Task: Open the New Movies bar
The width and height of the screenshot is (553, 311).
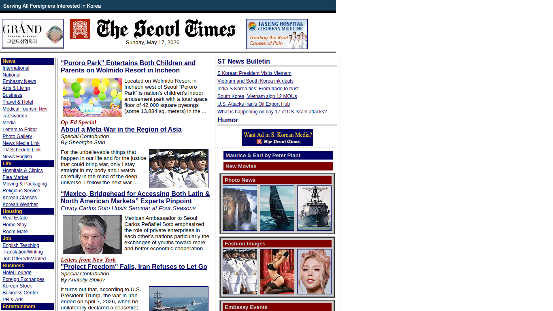Action: coord(278,166)
